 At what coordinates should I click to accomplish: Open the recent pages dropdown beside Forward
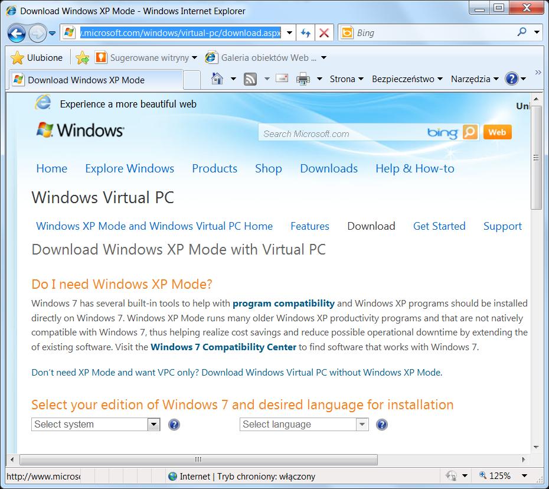click(x=52, y=33)
